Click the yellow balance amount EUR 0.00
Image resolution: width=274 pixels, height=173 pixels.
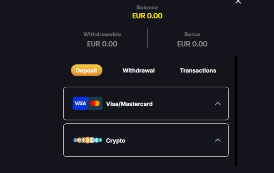click(147, 16)
